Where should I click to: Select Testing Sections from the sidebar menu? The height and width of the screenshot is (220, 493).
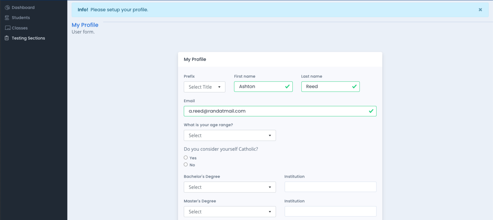[x=28, y=38]
